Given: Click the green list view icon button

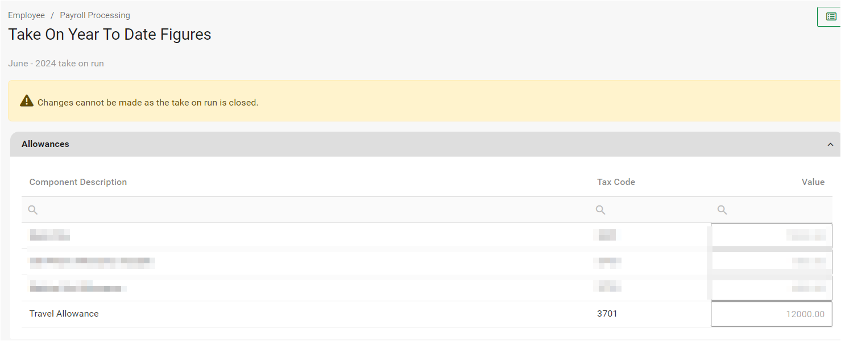Looking at the screenshot, I should tap(831, 17).
